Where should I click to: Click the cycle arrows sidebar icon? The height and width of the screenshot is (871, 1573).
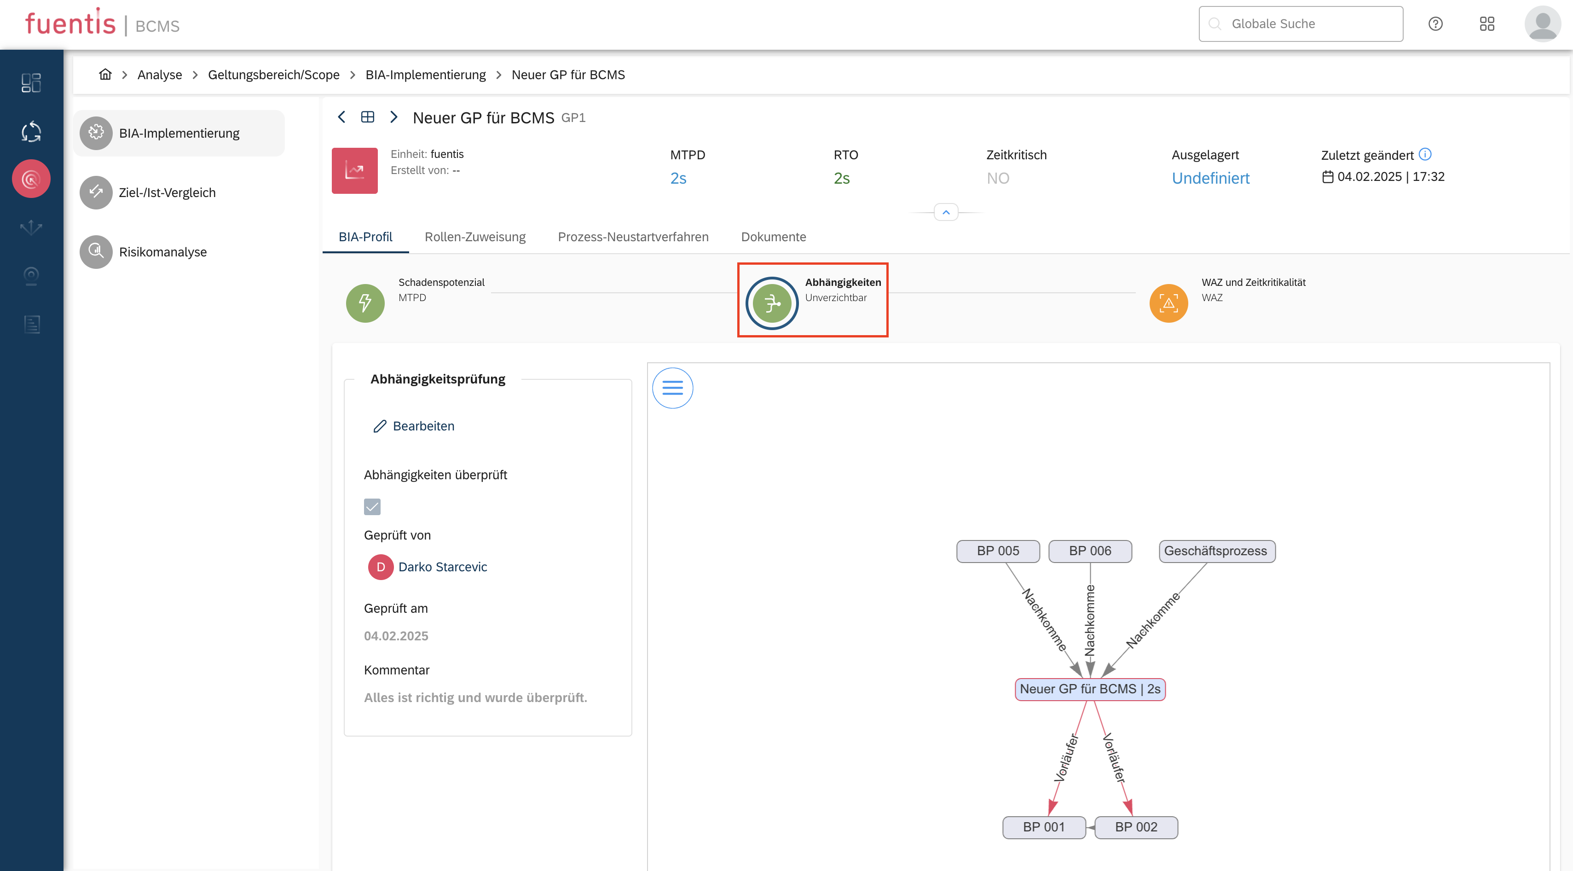pos(31,131)
